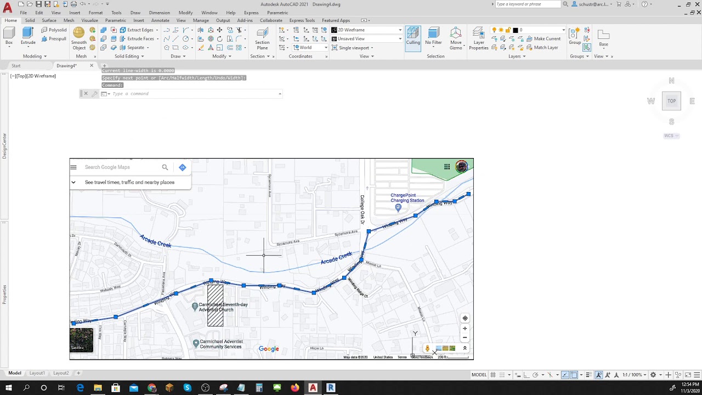702x395 pixels.
Task: Click the Match Layer button
Action: [542, 48]
